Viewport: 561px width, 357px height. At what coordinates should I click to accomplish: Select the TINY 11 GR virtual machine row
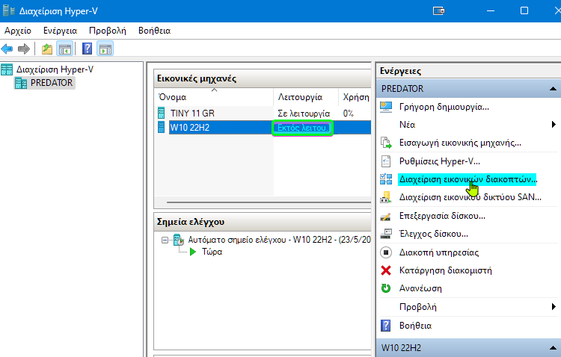point(263,114)
